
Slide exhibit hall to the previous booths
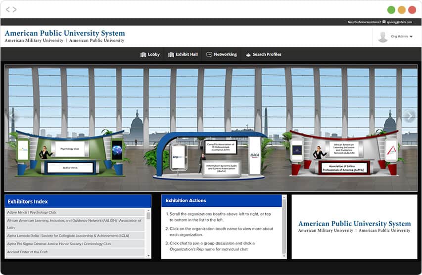pyautogui.click(x=12, y=116)
